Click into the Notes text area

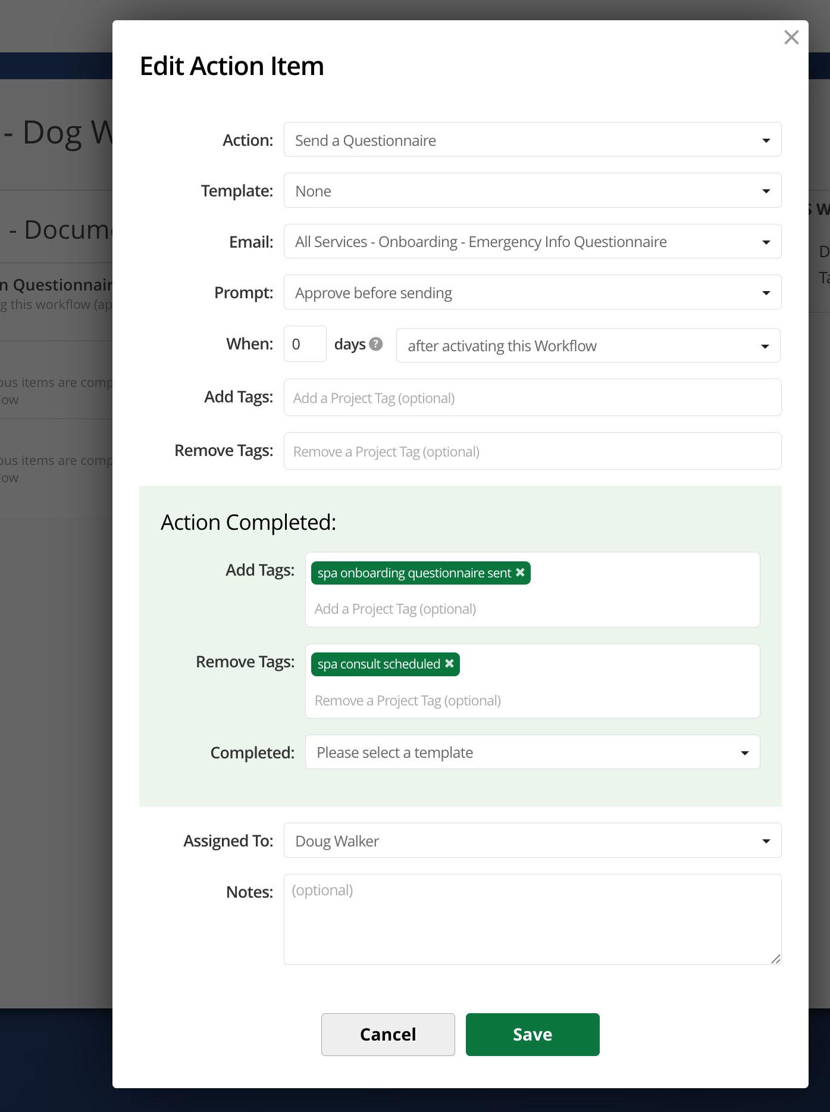532,919
